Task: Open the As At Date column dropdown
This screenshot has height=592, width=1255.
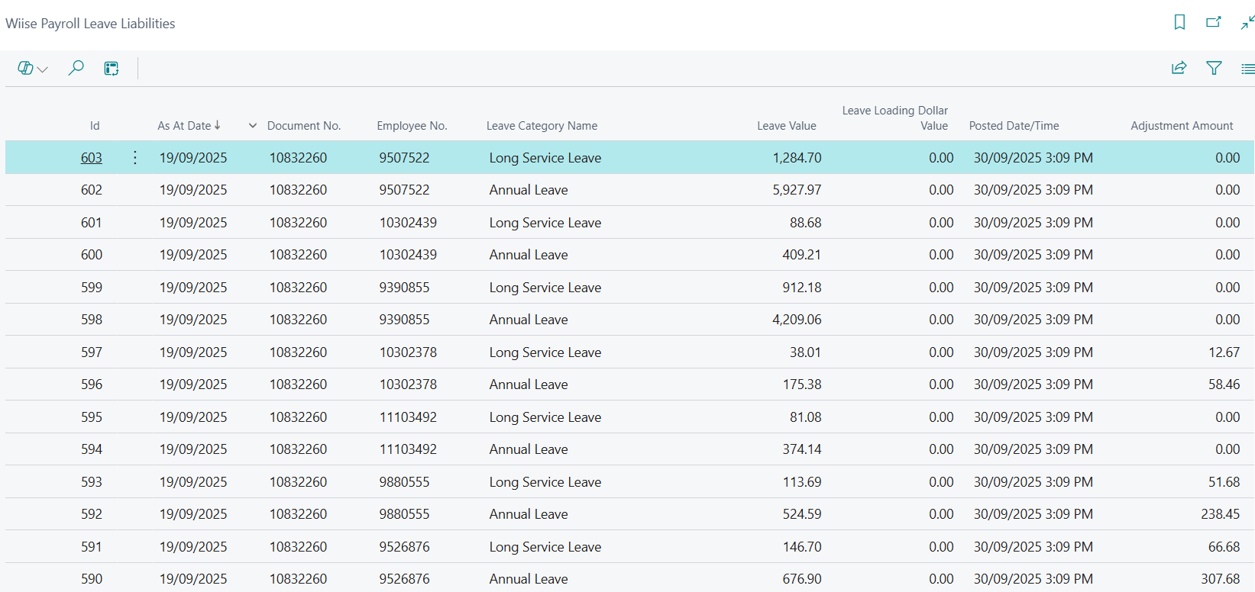Action: click(252, 126)
